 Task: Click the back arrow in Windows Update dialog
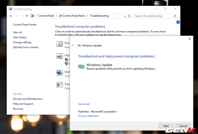tap(73, 45)
